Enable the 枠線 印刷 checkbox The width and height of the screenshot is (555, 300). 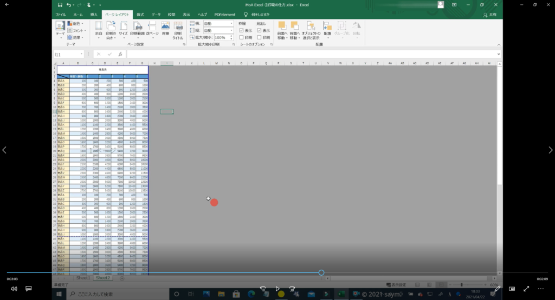coord(242,37)
